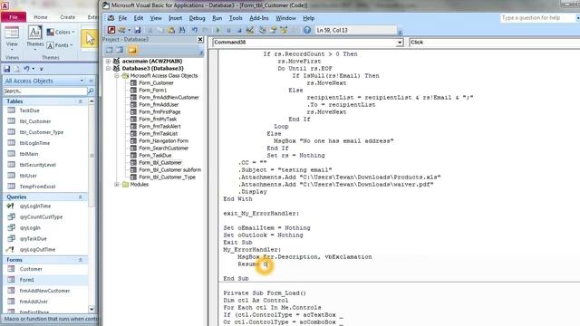580x326 pixels.
Task: Open the Colors dropdown in Themes group
Action: pyautogui.click(x=61, y=33)
